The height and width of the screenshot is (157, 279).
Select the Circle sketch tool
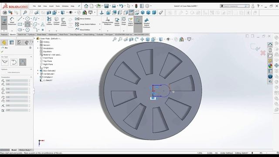[27, 19]
